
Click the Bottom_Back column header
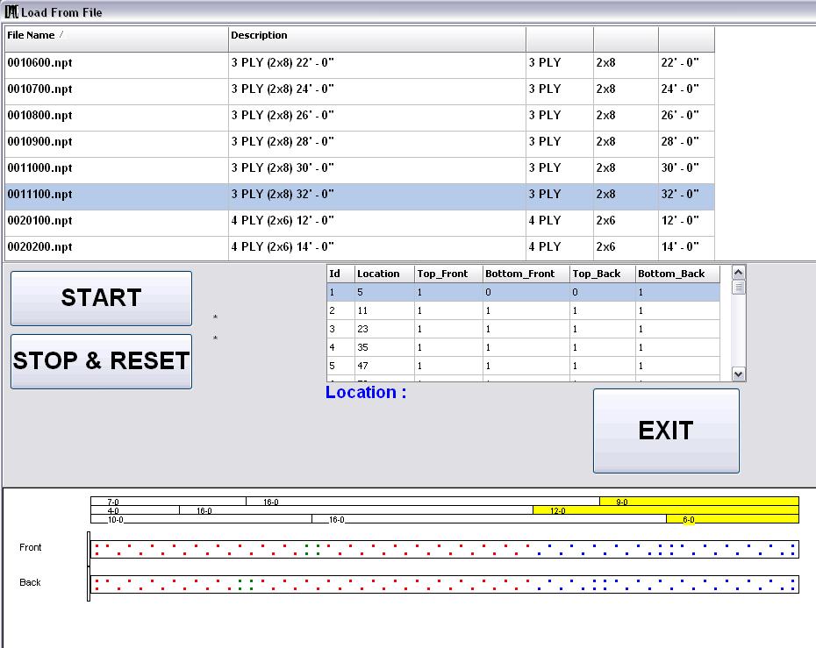677,274
